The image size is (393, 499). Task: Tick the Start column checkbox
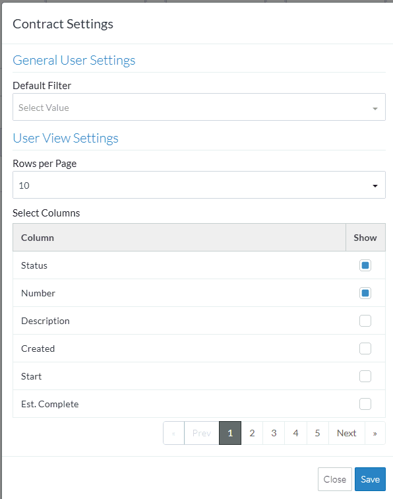pos(365,376)
